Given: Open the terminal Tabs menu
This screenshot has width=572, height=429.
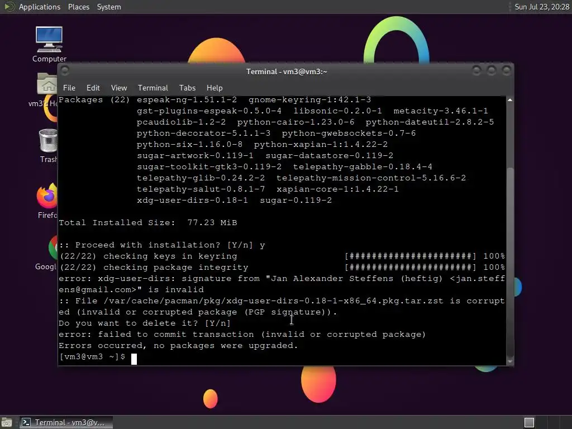Looking at the screenshot, I should [187, 88].
